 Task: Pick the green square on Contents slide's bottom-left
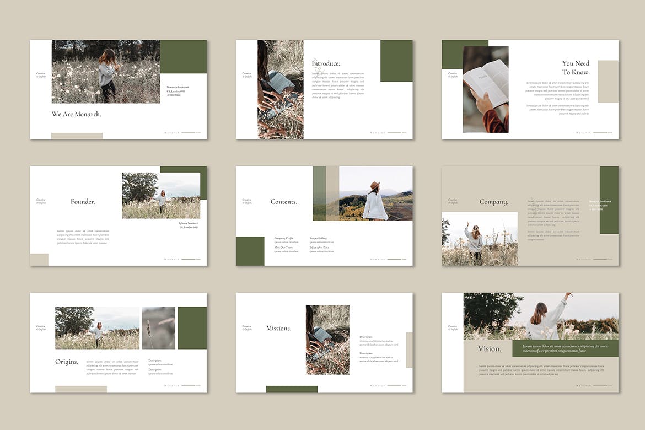pos(250,251)
